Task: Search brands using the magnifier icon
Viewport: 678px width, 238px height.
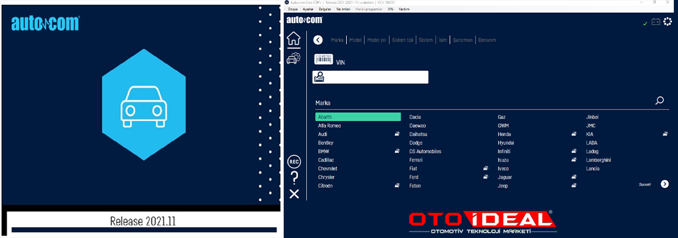Action: tap(659, 101)
